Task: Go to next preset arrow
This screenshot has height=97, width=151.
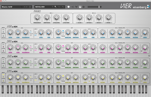Action: point(27,7)
